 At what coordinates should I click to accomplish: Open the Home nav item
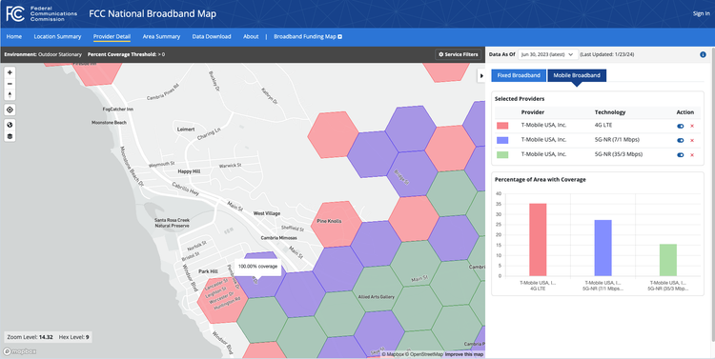13,36
